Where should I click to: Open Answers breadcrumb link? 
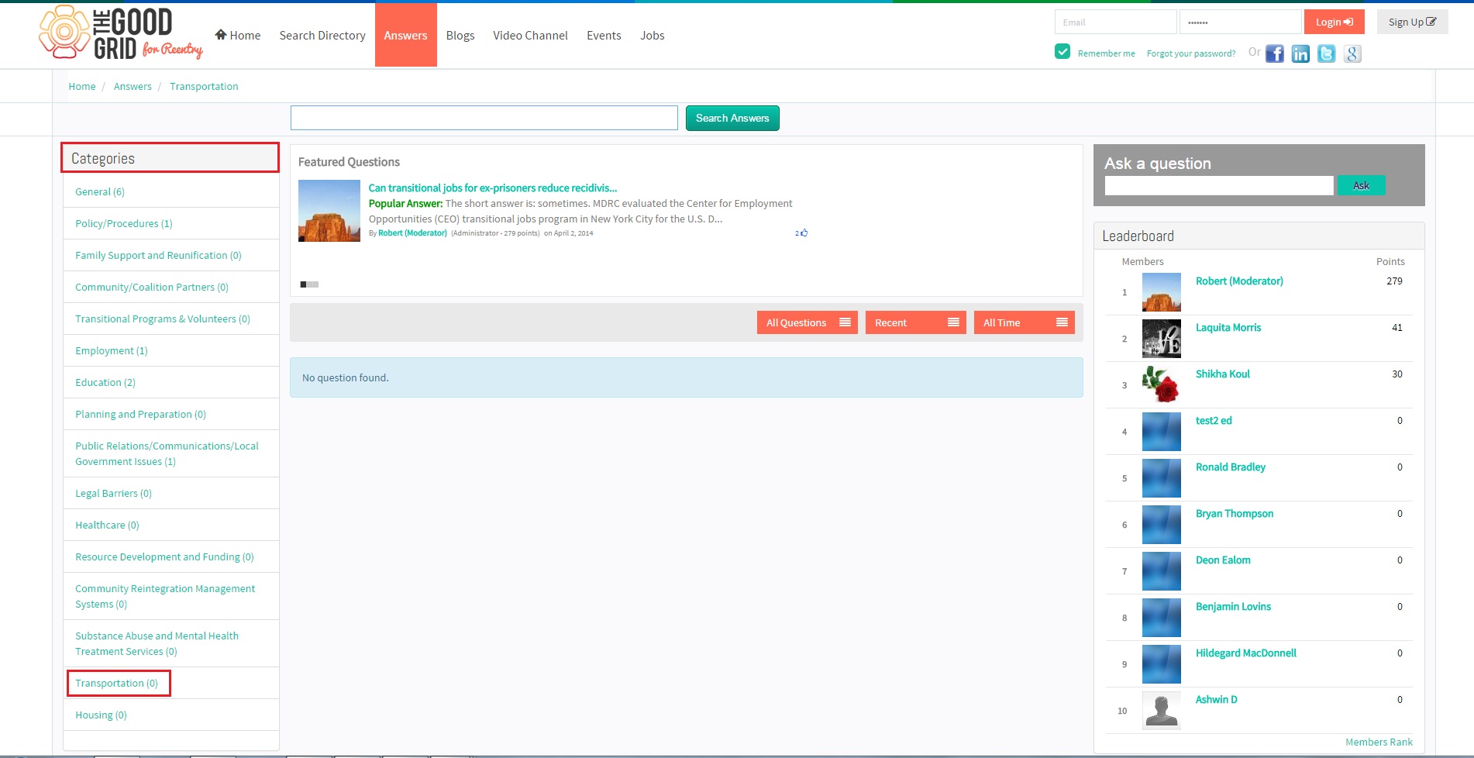(133, 86)
